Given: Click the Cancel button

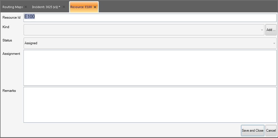Looking at the screenshot, I should (x=271, y=130).
